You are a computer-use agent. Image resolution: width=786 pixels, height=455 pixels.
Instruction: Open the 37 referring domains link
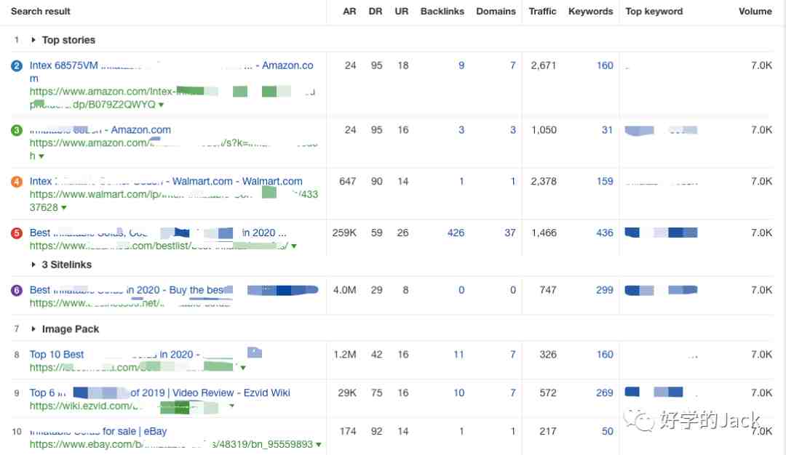(509, 233)
